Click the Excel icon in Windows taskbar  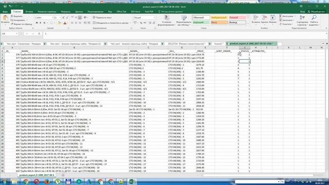pyautogui.click(x=132, y=181)
